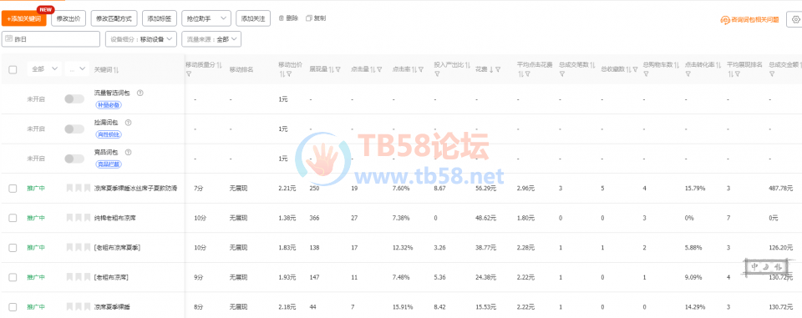The height and width of the screenshot is (318, 802).
Task: Sort by 点击转化率 column
Action: pyautogui.click(x=718, y=65)
